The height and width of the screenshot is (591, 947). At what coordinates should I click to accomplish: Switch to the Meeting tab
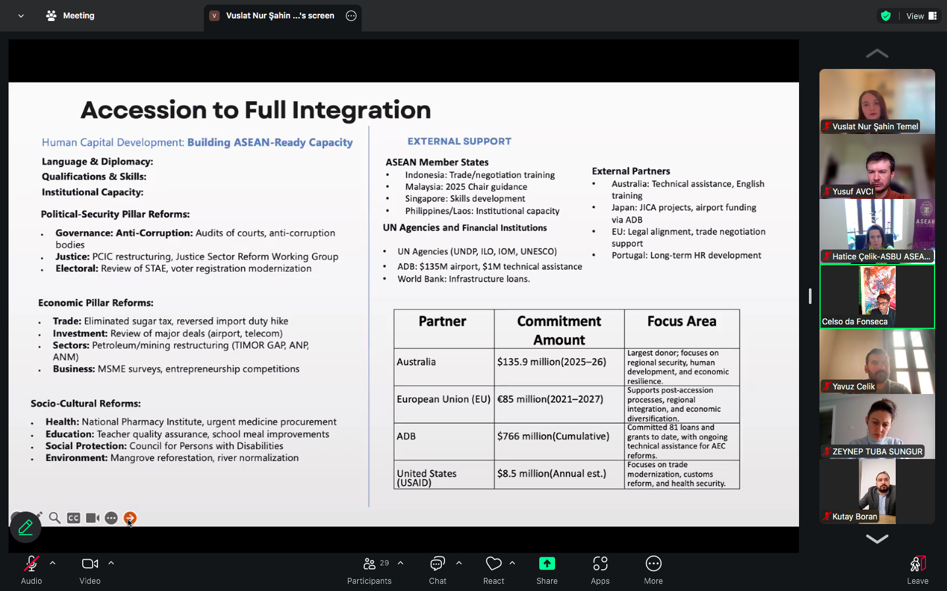pyautogui.click(x=70, y=16)
